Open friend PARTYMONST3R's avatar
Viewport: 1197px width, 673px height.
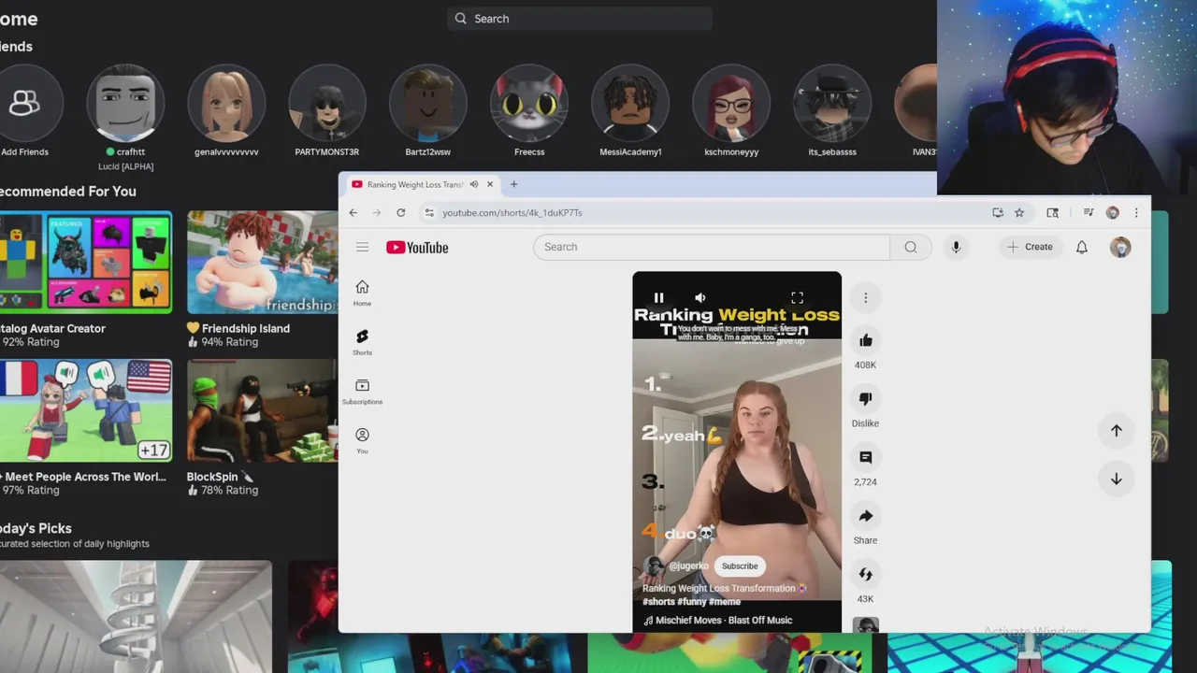[327, 103]
